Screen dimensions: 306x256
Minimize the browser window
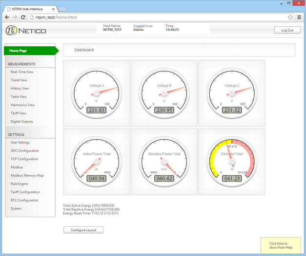pos(282,3)
